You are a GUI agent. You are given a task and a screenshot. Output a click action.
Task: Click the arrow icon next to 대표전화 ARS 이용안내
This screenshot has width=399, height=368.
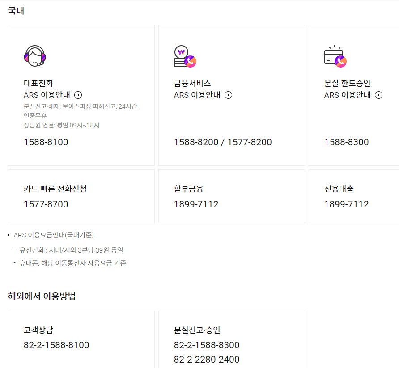78,95
